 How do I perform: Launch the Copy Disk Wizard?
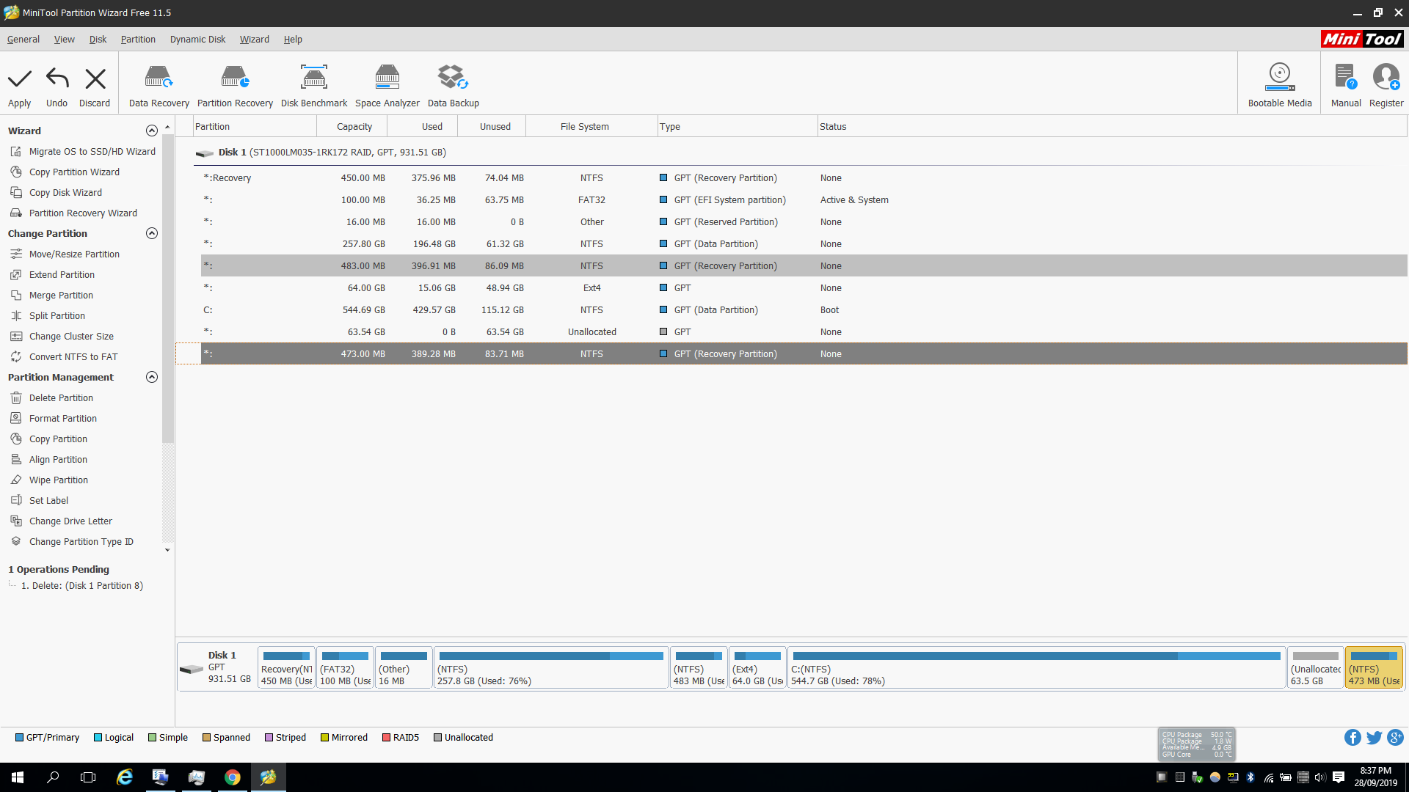[57, 193]
